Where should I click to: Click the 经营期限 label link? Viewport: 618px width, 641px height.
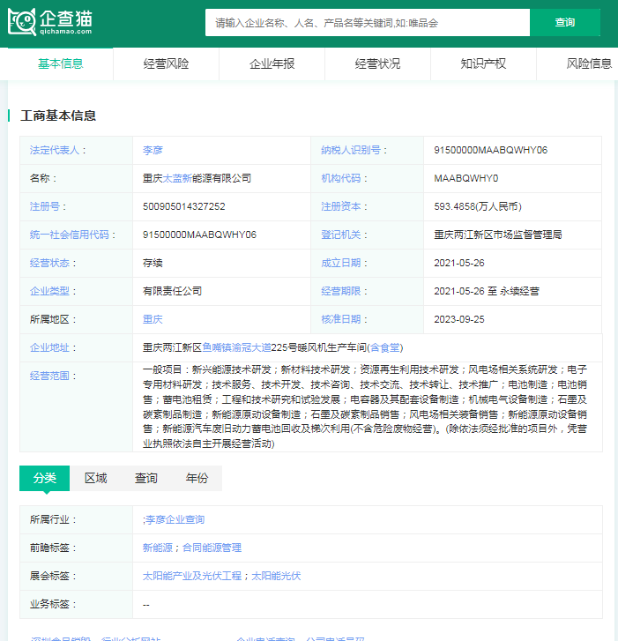point(341,292)
